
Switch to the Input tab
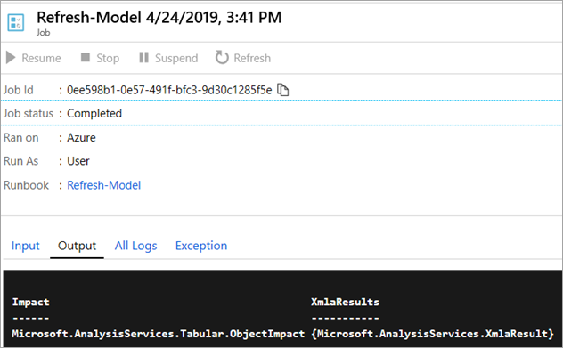coord(25,246)
